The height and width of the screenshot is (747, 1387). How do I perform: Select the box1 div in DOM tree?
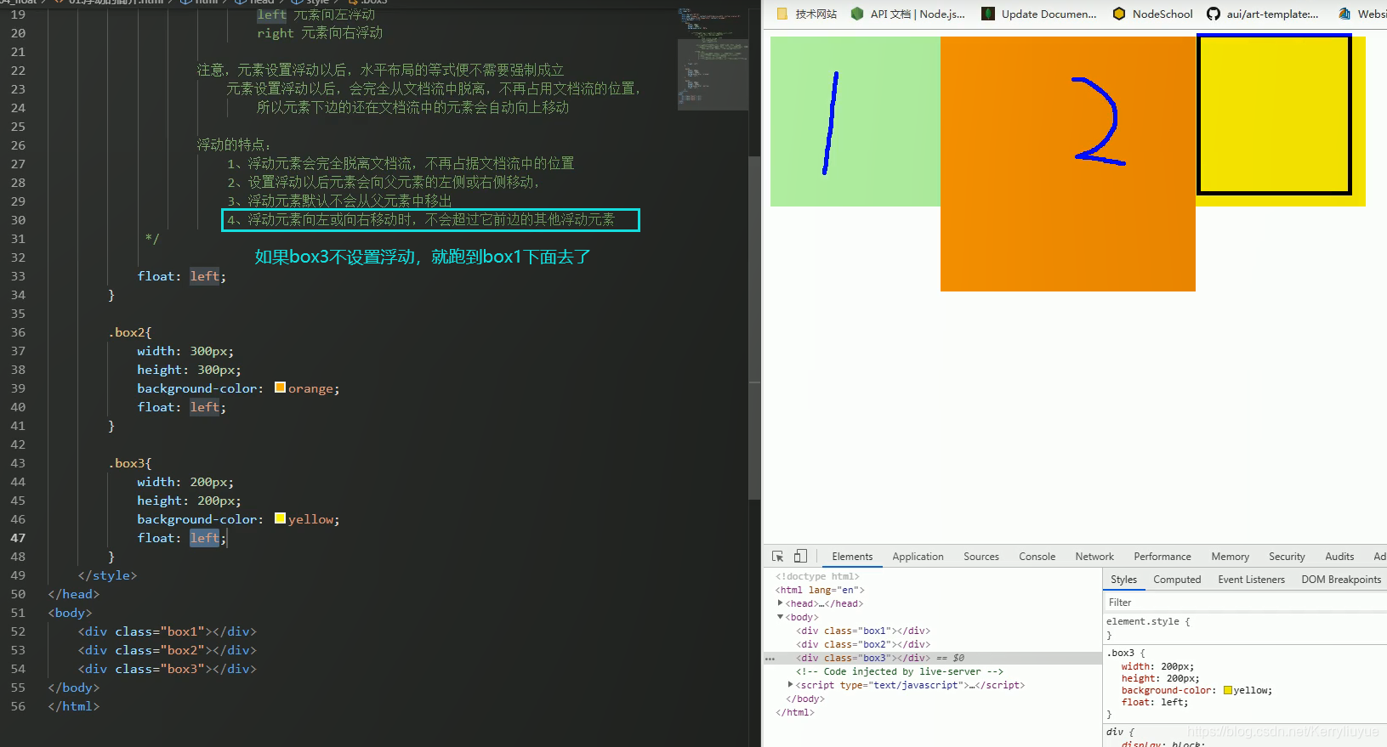click(x=863, y=631)
